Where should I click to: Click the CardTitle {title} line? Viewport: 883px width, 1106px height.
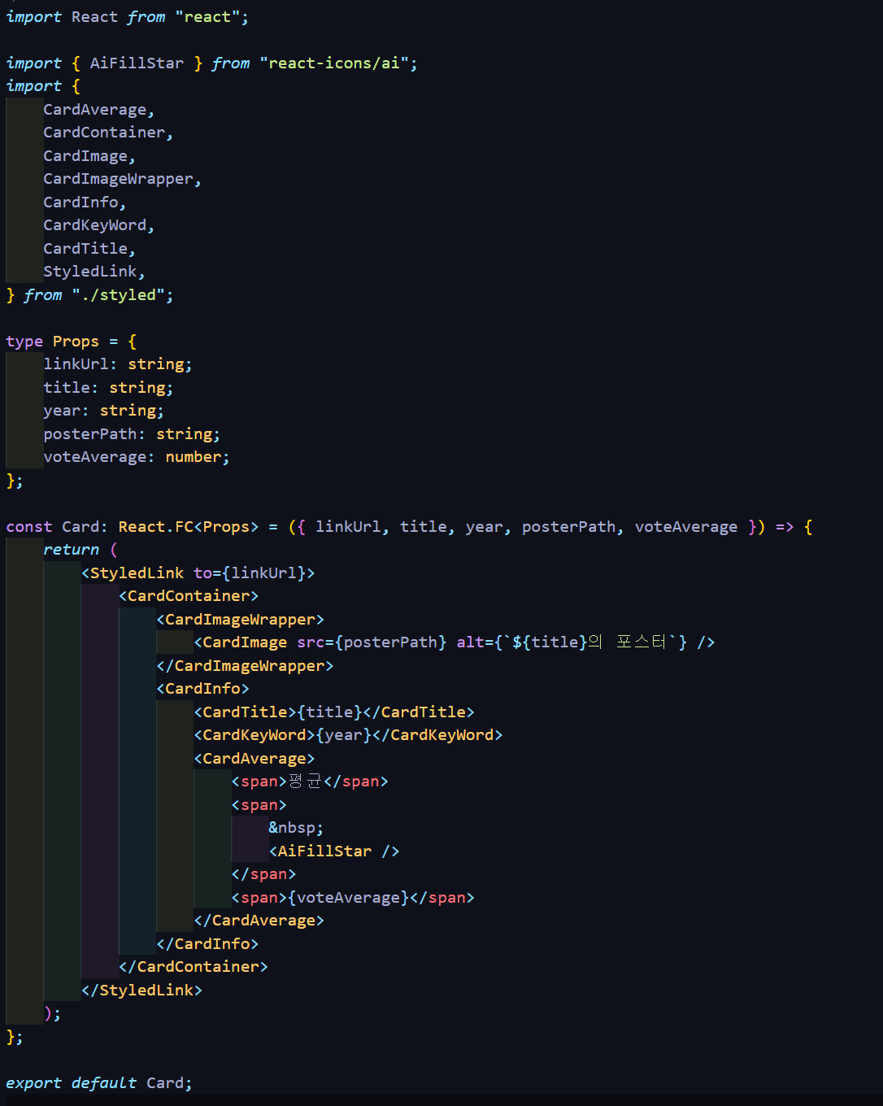(x=334, y=712)
